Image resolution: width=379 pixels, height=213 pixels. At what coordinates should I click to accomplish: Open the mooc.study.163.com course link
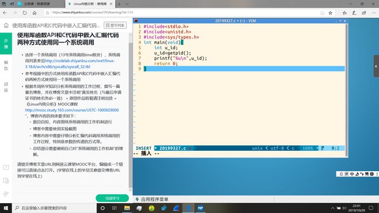click(72, 110)
